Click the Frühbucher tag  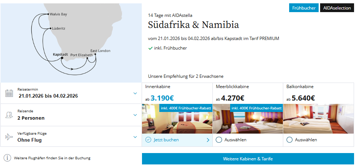[304, 8]
